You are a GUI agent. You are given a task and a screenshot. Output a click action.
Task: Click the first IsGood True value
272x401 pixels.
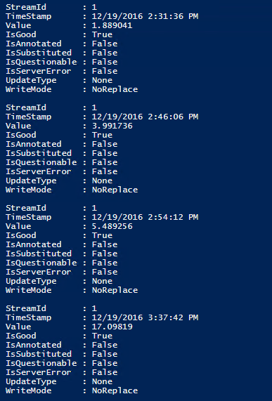point(102,34)
